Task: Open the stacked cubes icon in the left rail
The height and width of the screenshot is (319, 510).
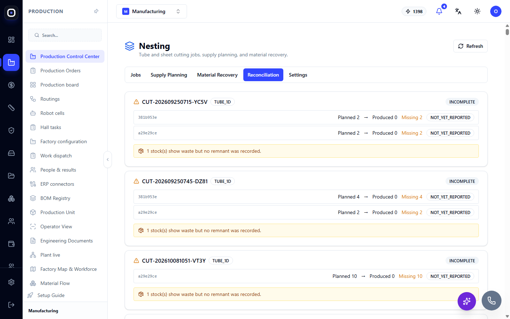Action: (x=11, y=198)
